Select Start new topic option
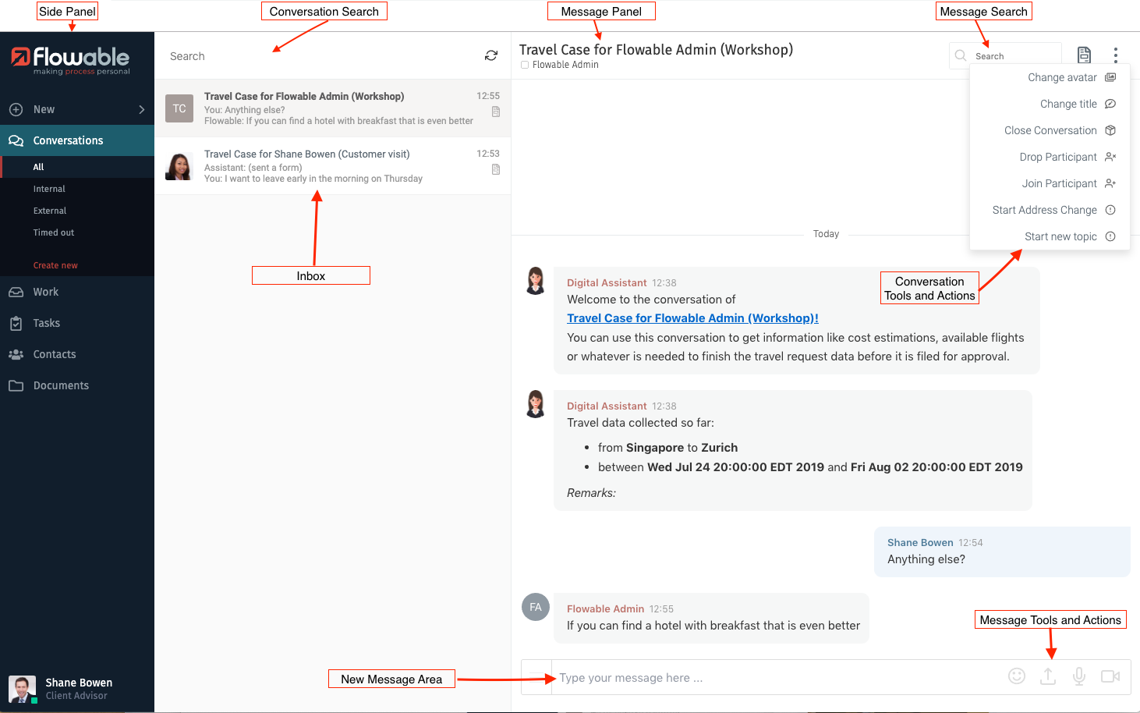Viewport: 1140px width, 713px height. 1060,236
